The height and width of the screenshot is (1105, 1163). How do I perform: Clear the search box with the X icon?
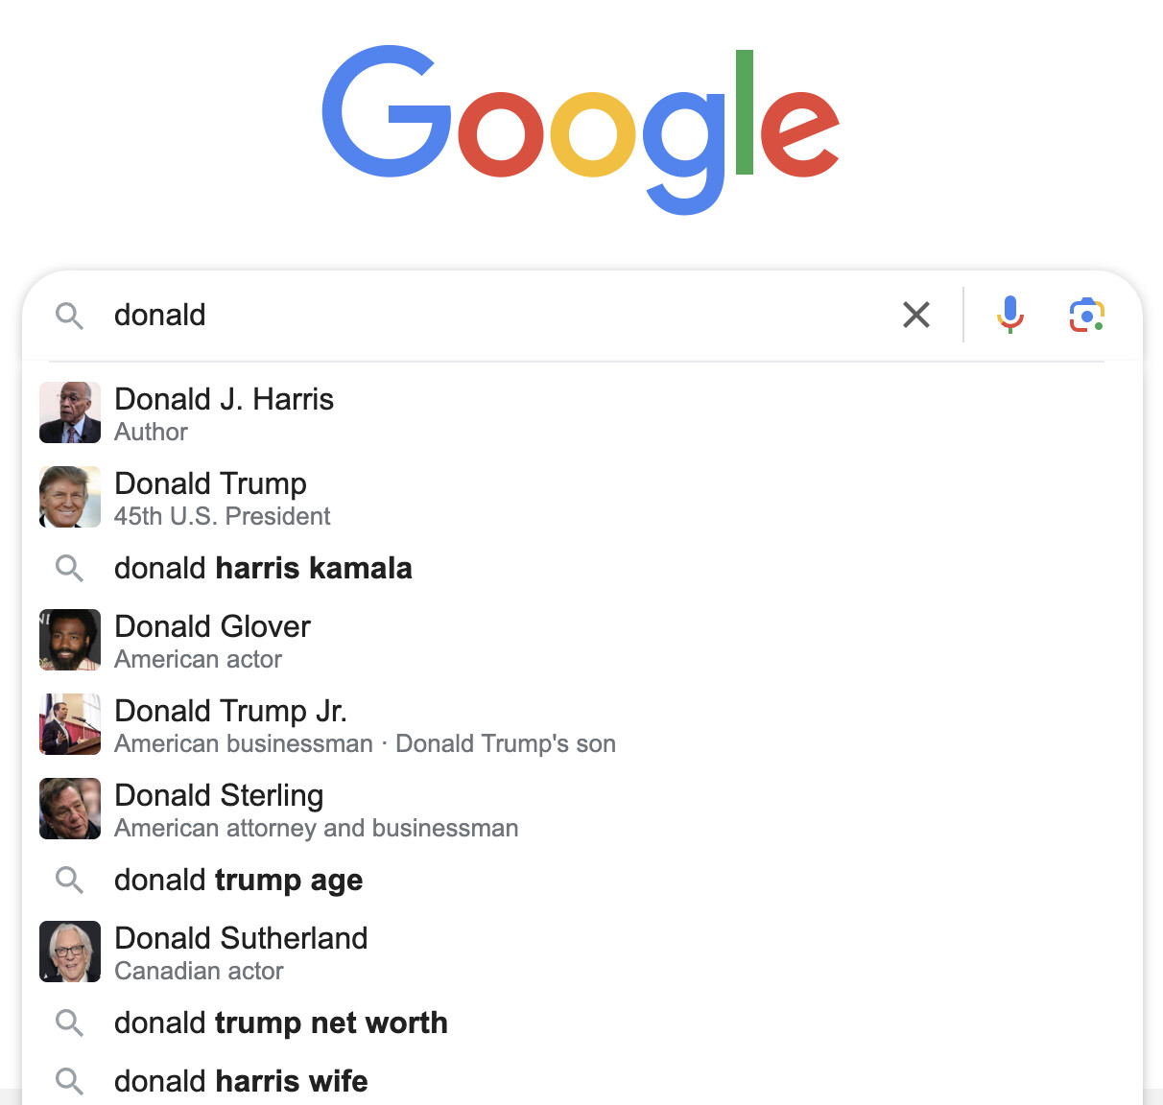916,315
